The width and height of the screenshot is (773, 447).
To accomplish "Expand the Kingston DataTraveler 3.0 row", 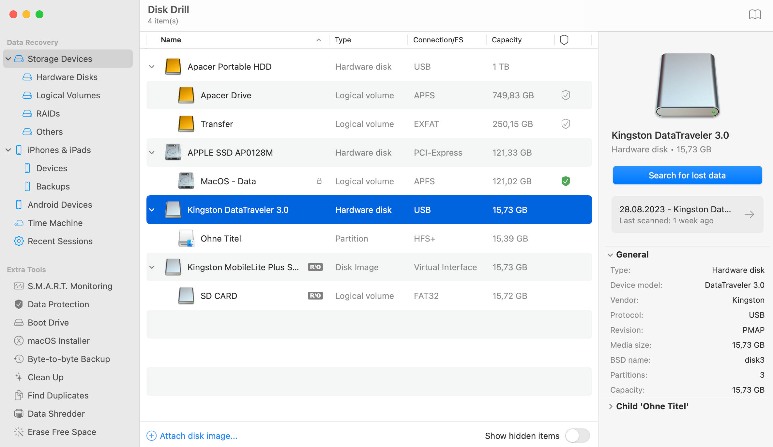I will coord(151,210).
